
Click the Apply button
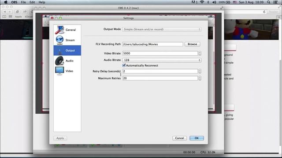tap(60, 138)
